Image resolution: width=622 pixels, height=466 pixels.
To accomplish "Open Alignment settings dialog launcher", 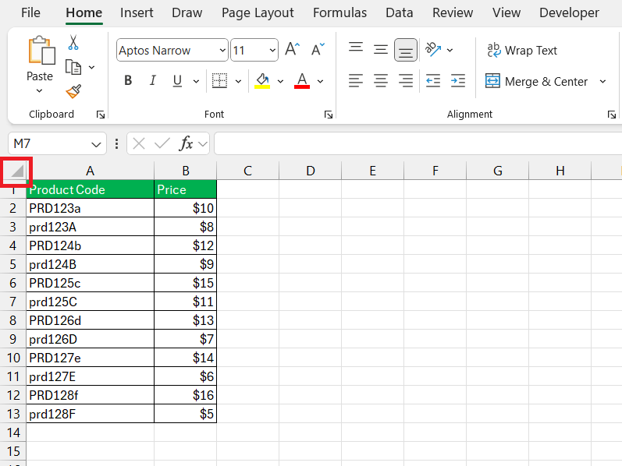I will point(612,115).
